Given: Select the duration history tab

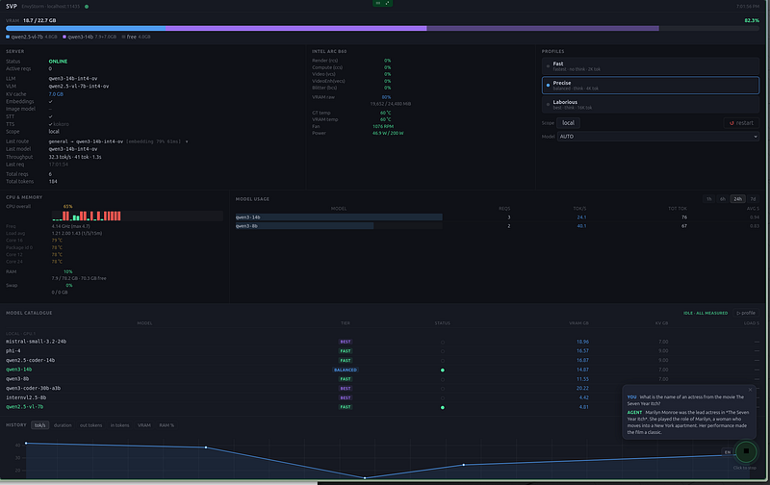Looking at the screenshot, I should click(63, 425).
